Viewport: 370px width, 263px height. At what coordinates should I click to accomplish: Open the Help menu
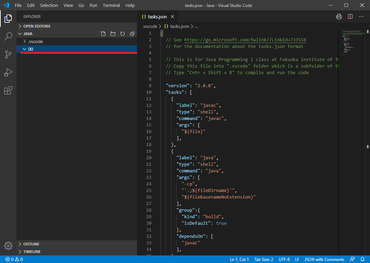(x=130, y=5)
